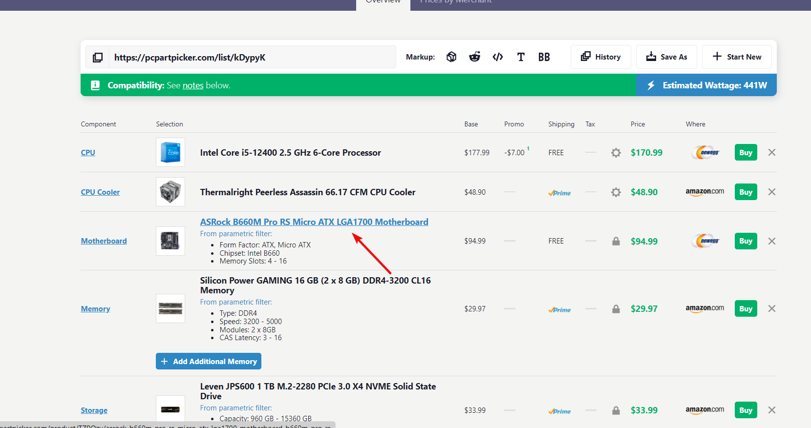Click the storage drive product thumbnail
Screen dimensions: 811x428
pos(171,409)
